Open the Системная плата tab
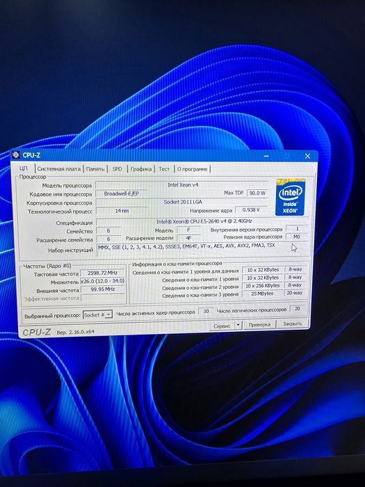365x487 pixels. click(58, 169)
